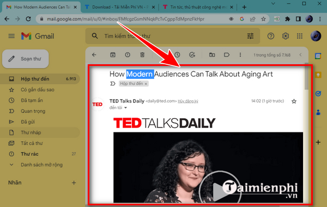The image size is (327, 207).
Task: Open Contacts side panel
Action: (x=318, y=112)
